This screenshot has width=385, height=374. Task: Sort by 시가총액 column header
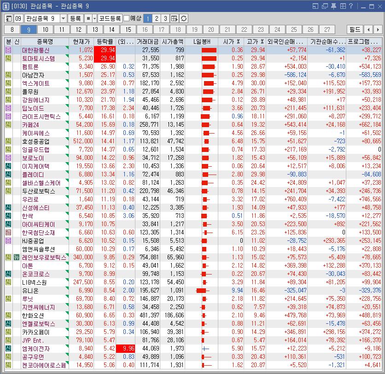point(173,41)
